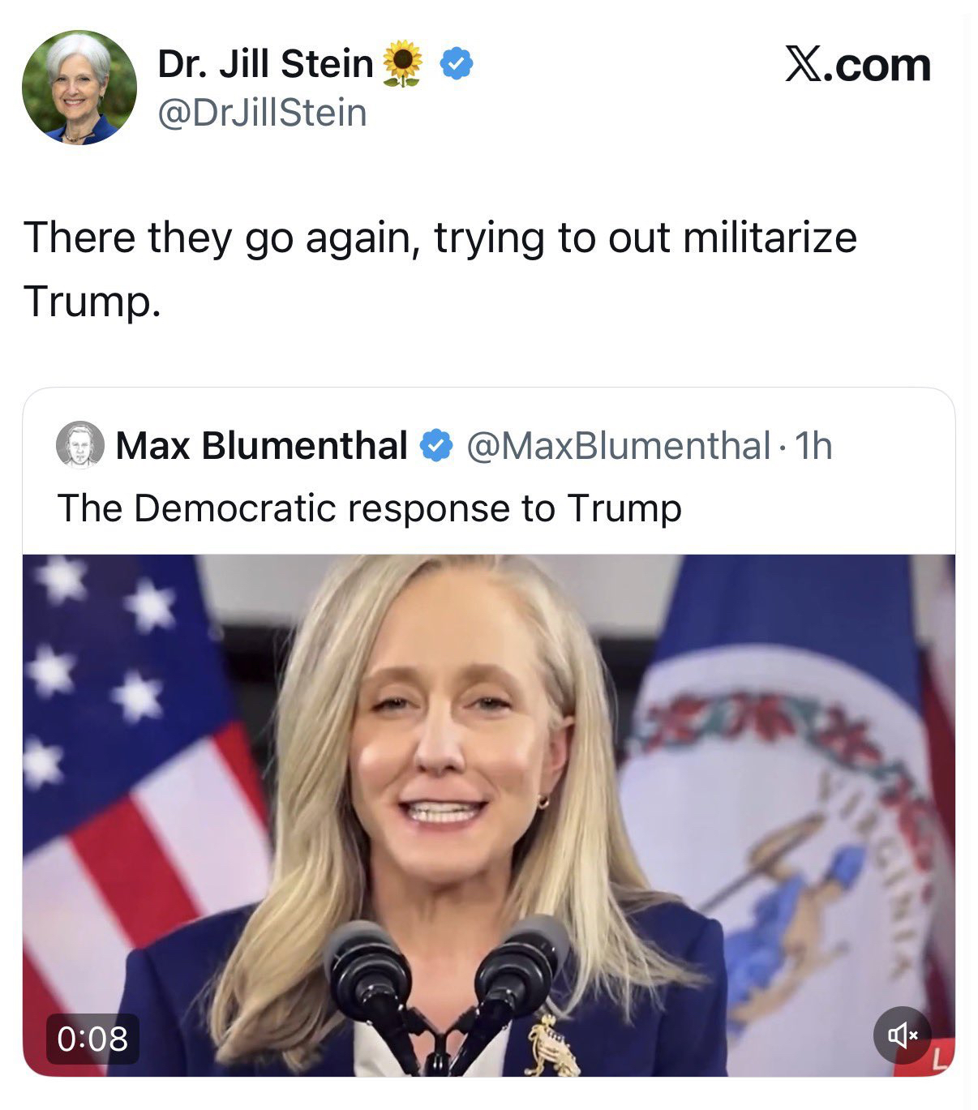Unmute the video with the speaker icon
The width and height of the screenshot is (978, 1110).
(902, 1035)
